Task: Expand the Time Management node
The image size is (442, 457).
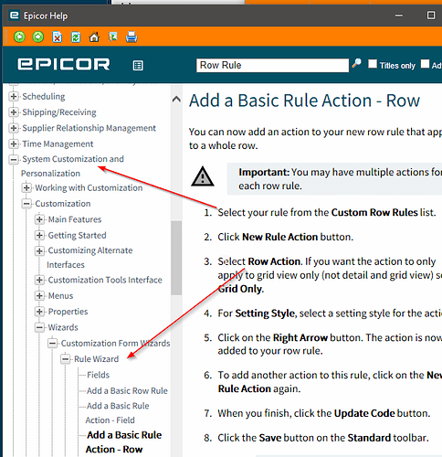Action: pyautogui.click(x=14, y=143)
